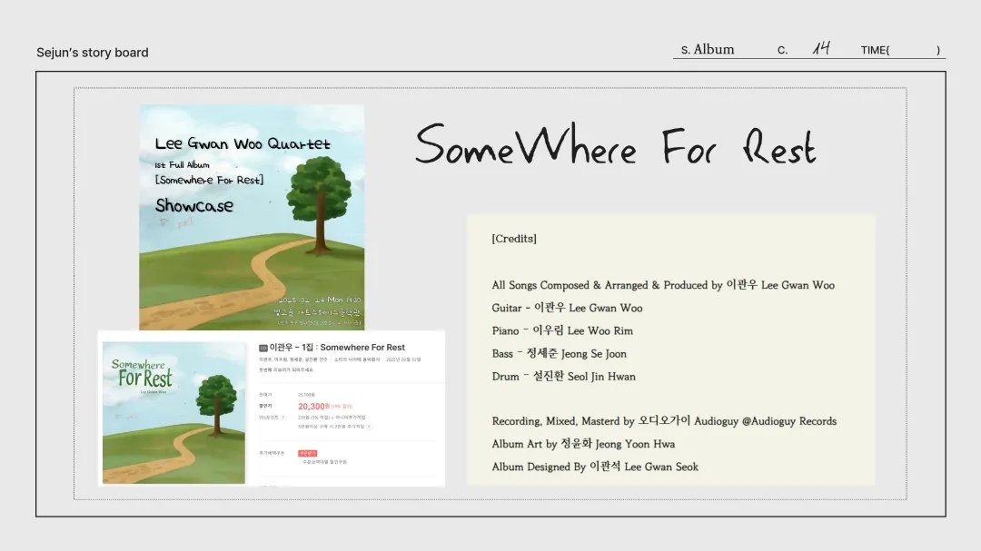Click the 'Drum - 설진환 Seol Jin Hwan' line
The height and width of the screenshot is (551, 981).
tap(564, 377)
